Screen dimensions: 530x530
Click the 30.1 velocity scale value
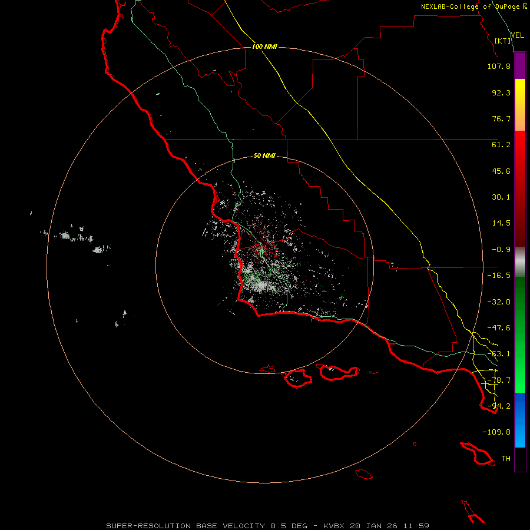(x=501, y=197)
